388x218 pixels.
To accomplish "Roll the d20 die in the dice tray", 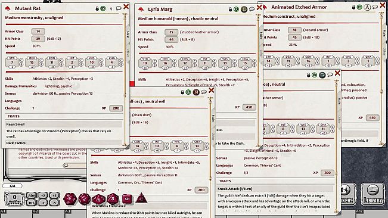I will (70, 199).
